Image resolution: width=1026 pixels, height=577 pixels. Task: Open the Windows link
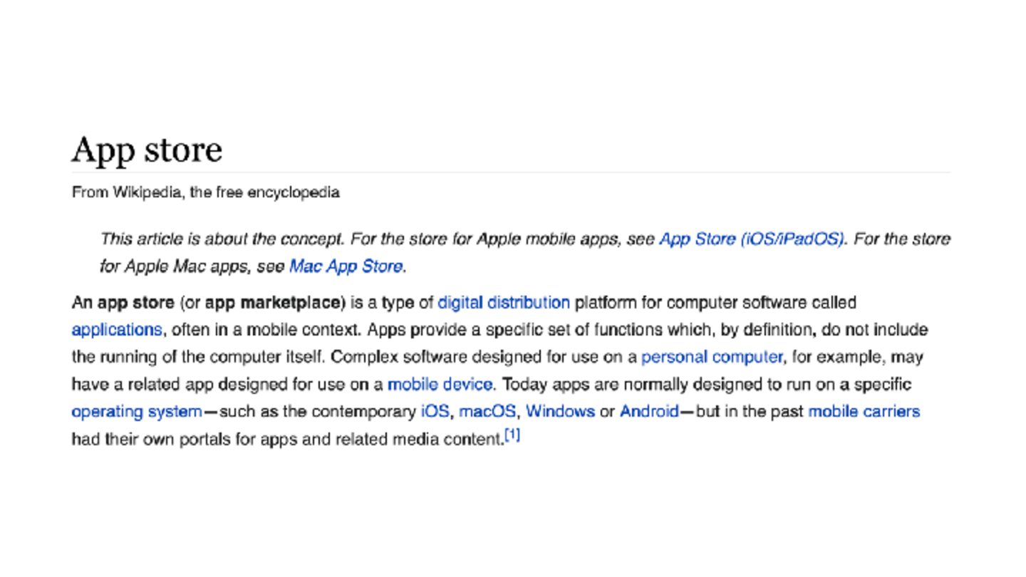560,412
